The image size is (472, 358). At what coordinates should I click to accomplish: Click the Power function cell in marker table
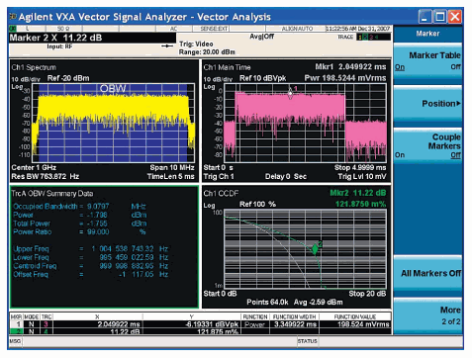(254, 324)
